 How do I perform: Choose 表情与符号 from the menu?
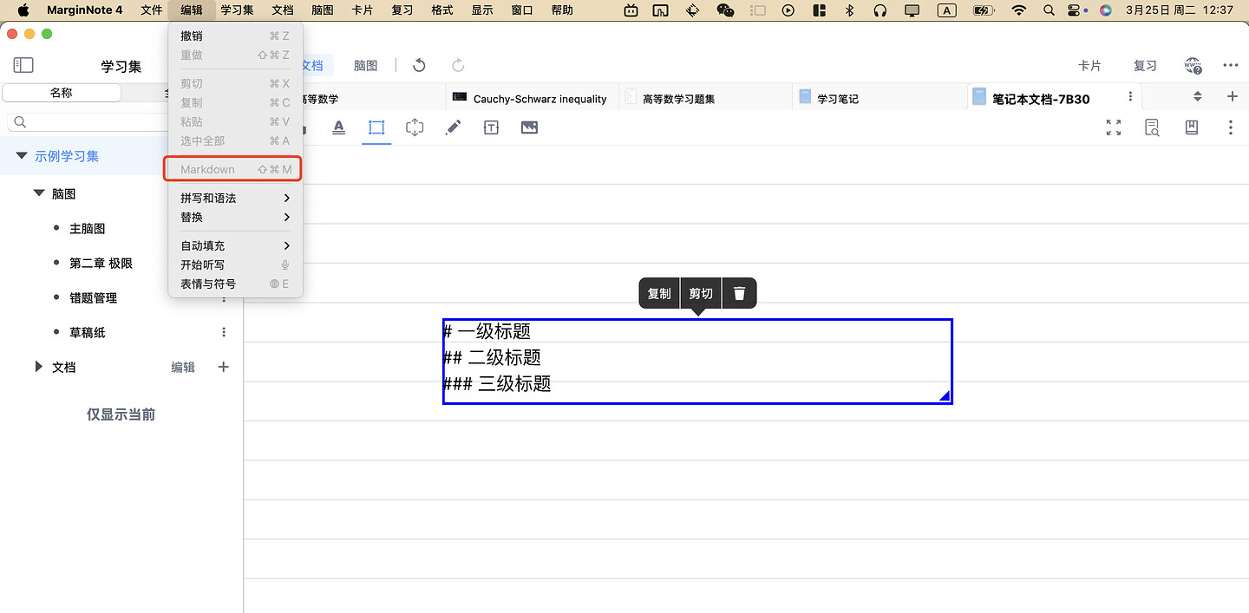235,284
